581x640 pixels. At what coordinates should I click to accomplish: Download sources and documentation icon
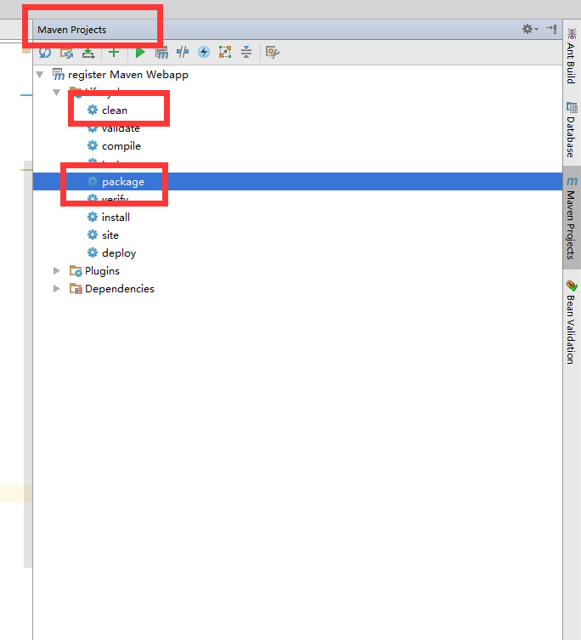pyautogui.click(x=88, y=53)
